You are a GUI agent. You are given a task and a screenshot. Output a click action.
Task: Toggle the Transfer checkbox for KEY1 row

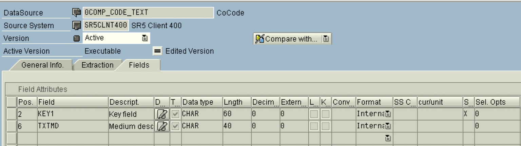coord(175,114)
